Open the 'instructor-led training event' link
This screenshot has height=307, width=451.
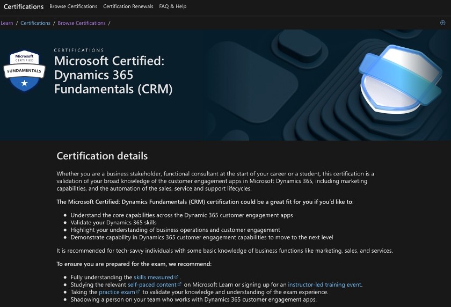325,284
